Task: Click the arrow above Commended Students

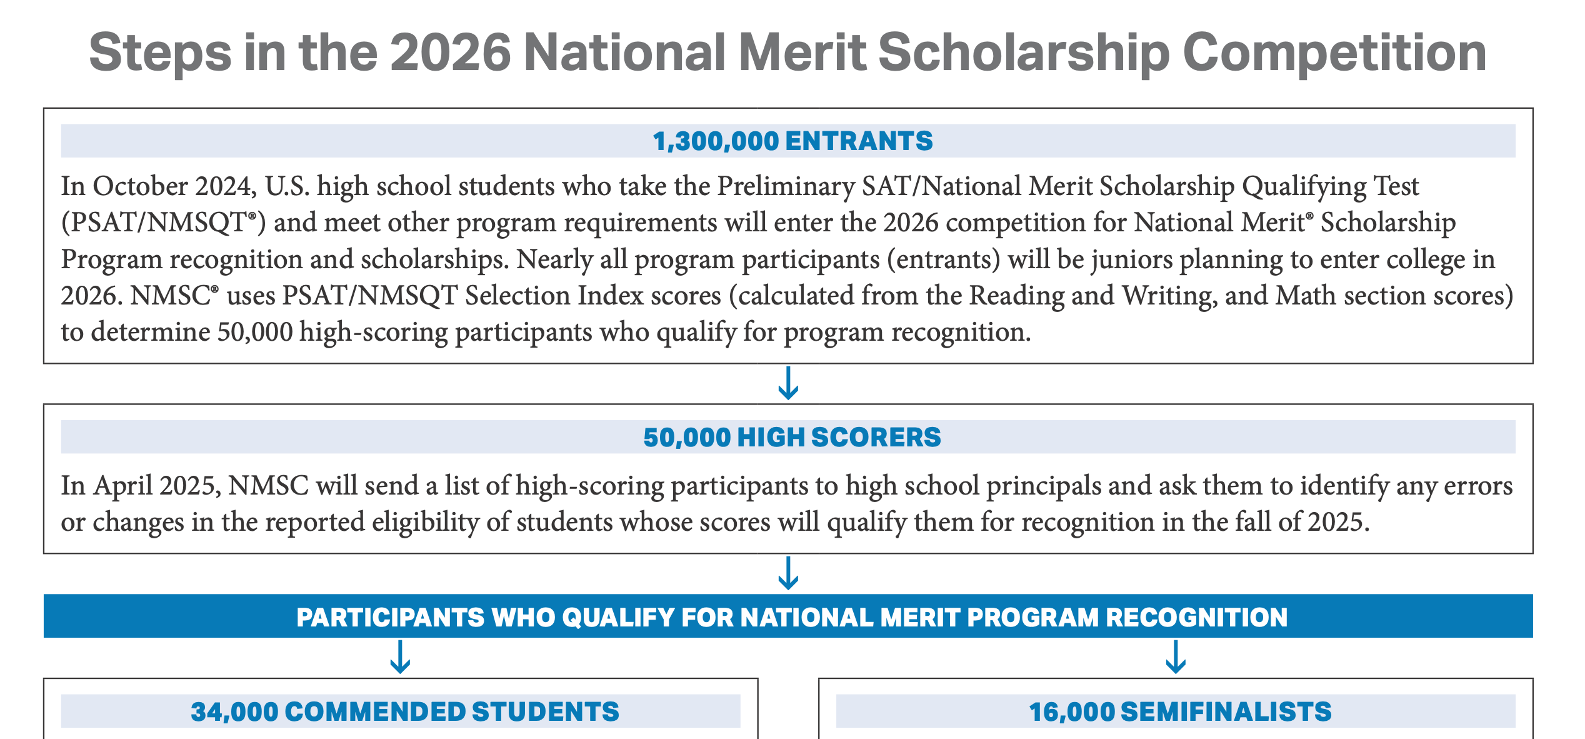Action: 400,656
